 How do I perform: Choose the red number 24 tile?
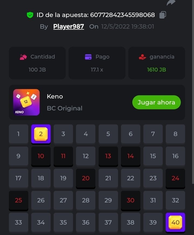[175, 178]
